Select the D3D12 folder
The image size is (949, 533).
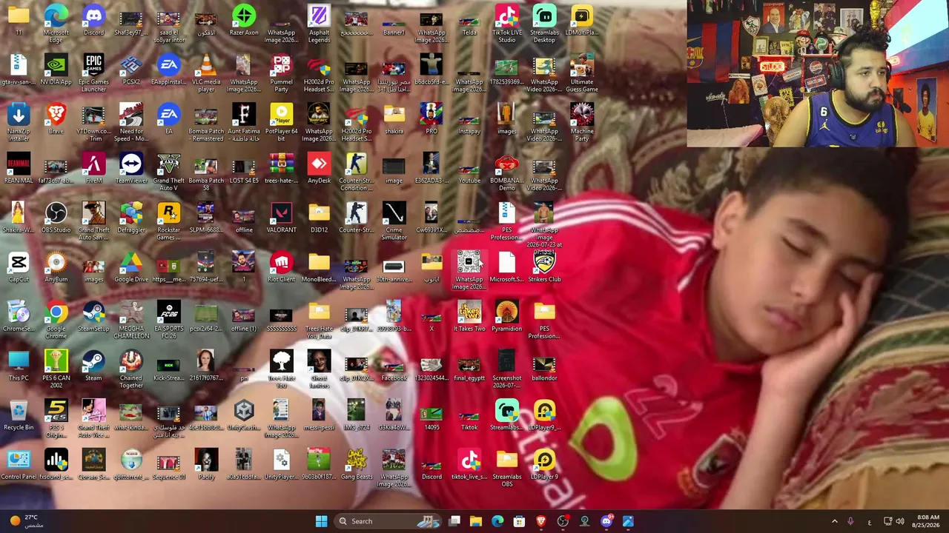click(319, 218)
